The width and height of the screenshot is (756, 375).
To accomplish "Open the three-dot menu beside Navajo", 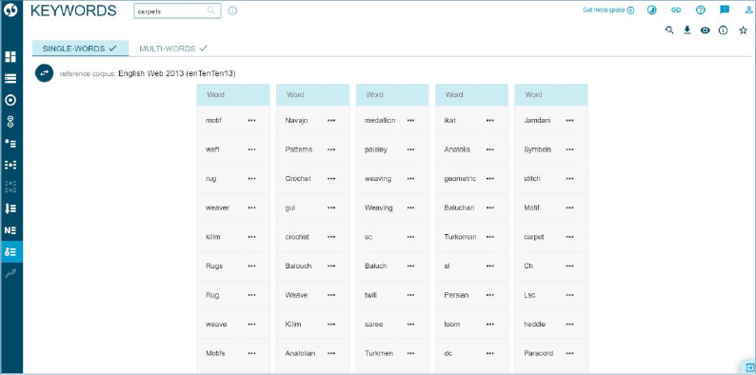I will 331,121.
